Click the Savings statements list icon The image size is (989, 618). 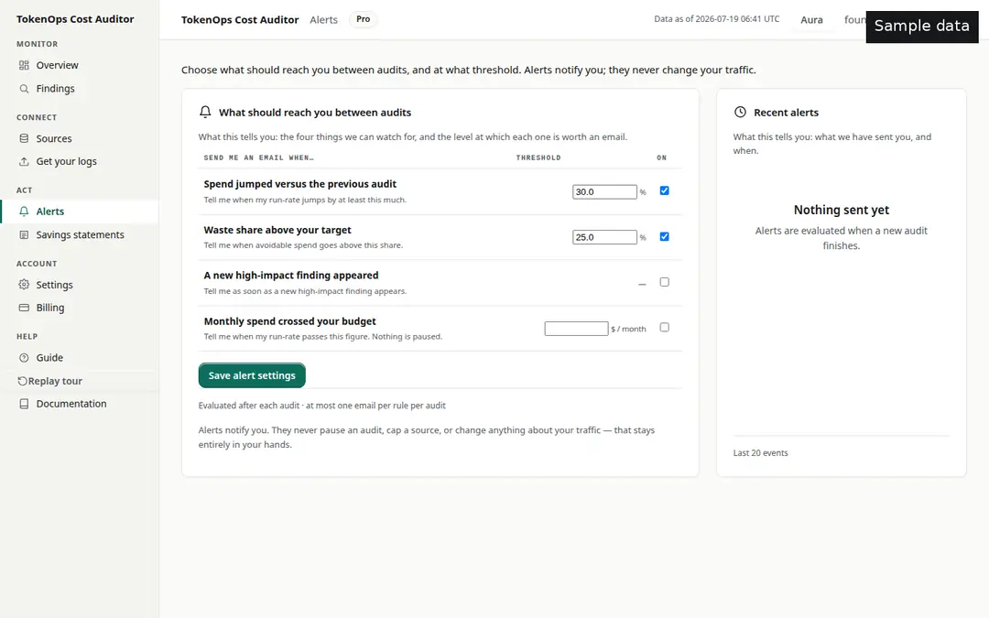point(24,234)
